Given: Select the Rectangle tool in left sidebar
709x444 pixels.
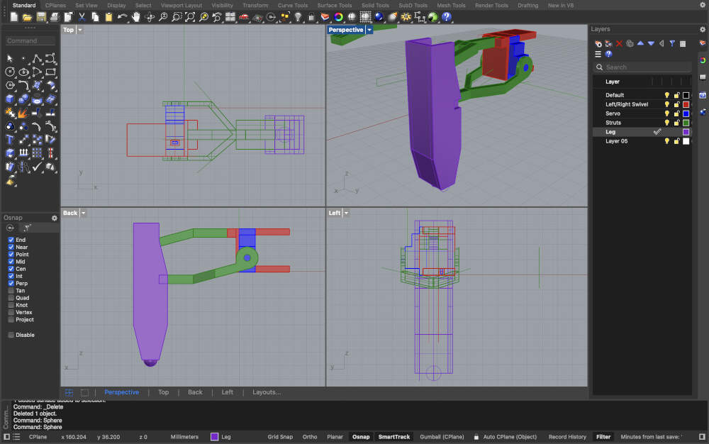Looking at the screenshot, I should click(50, 72).
